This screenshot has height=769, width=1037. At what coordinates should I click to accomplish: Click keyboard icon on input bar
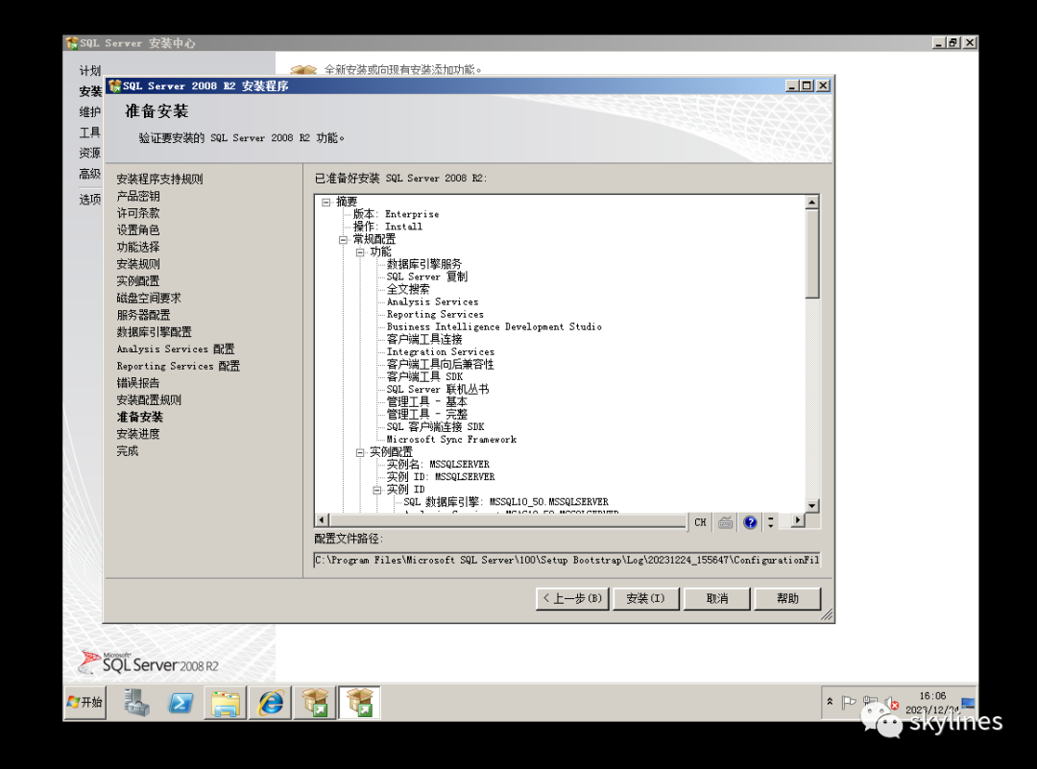(726, 522)
